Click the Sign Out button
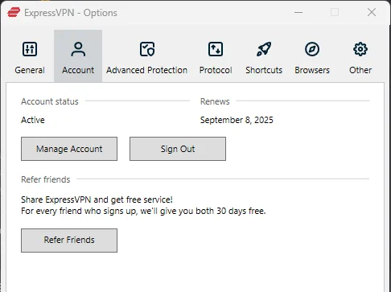Screen dimensions: 391x292 coord(178,149)
